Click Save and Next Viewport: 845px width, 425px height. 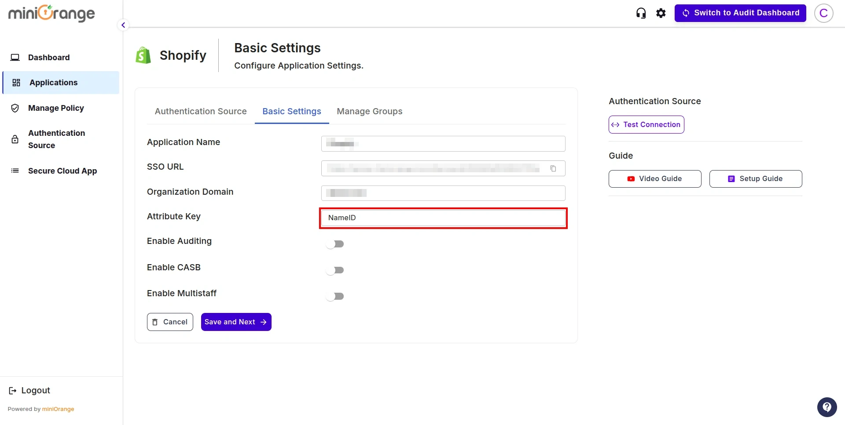(x=236, y=322)
